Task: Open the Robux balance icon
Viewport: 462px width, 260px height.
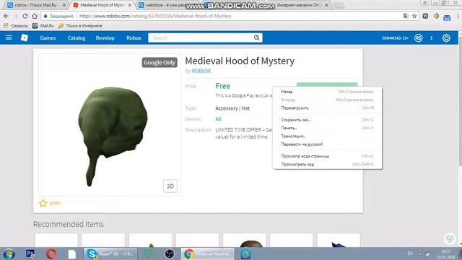Action: pyautogui.click(x=419, y=38)
